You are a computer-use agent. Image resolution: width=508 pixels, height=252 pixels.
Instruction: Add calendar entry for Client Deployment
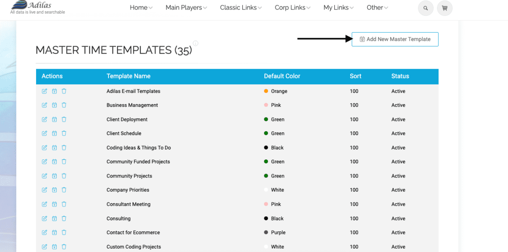[54, 120]
